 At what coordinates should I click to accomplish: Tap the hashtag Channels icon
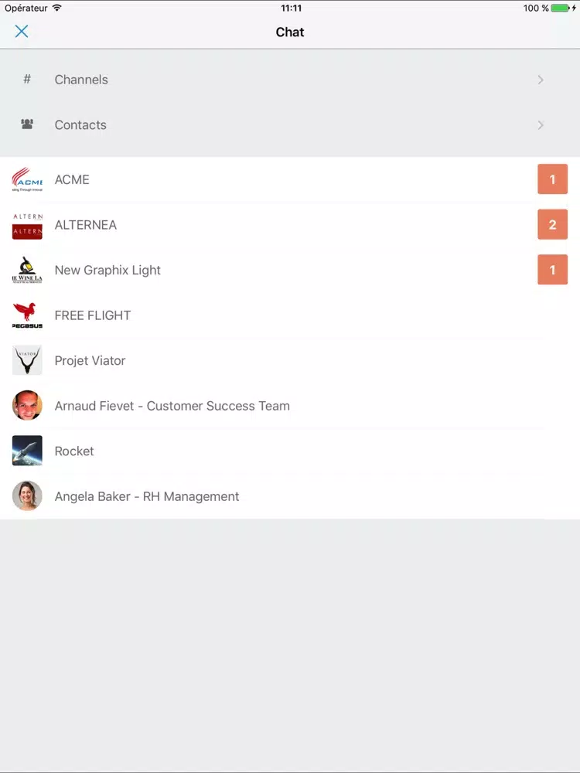click(x=27, y=79)
